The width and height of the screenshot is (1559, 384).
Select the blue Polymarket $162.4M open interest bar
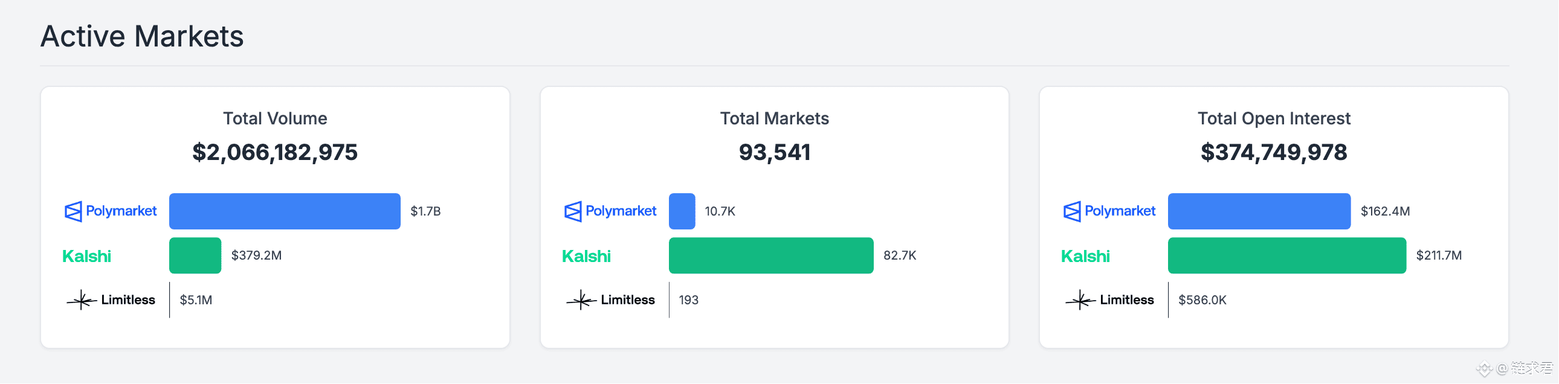coord(1259,211)
